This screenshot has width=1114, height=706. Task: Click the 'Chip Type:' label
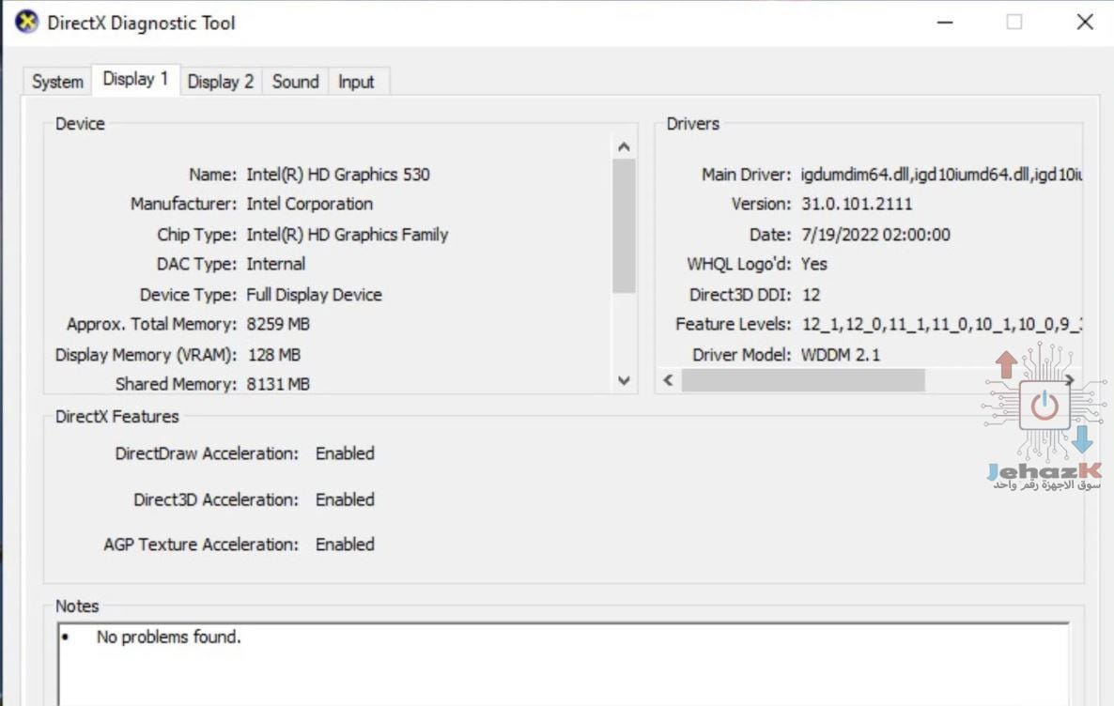coord(197,235)
